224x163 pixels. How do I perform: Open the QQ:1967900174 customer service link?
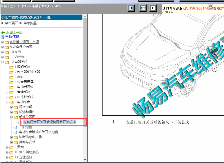tap(195, 8)
